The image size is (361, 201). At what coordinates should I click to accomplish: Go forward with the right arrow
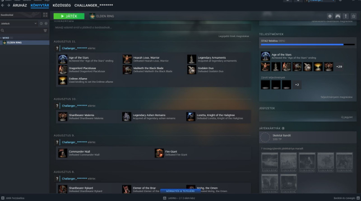tap(9, 5)
